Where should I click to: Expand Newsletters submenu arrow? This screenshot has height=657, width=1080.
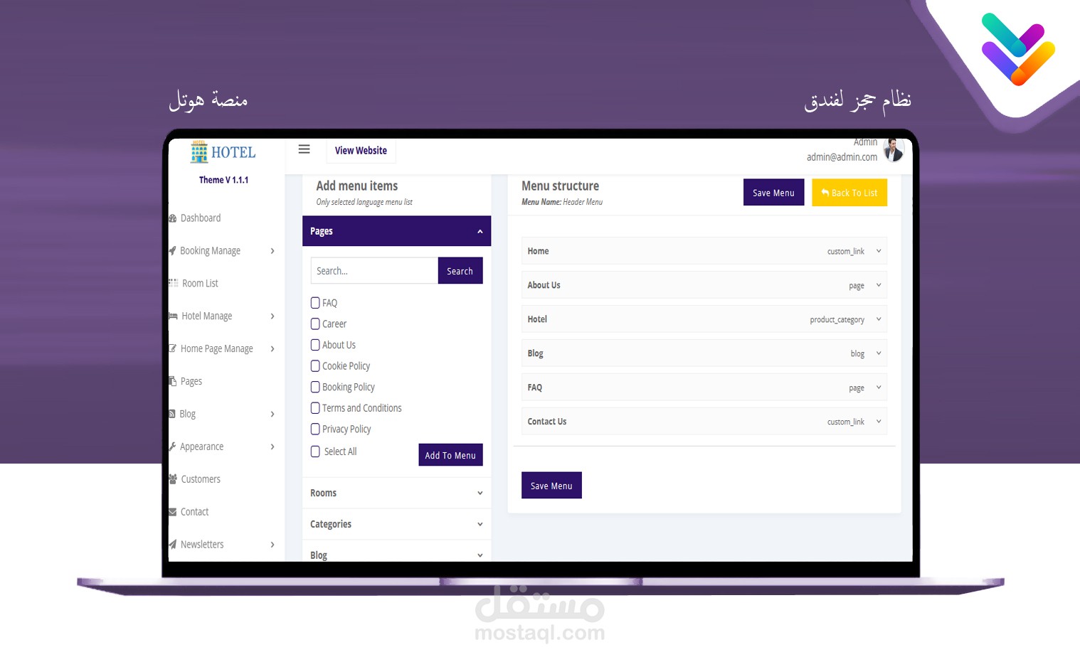click(x=272, y=545)
